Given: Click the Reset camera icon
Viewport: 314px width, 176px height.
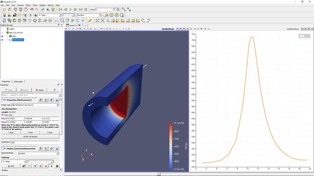Looking at the screenshot, I should (97, 21).
